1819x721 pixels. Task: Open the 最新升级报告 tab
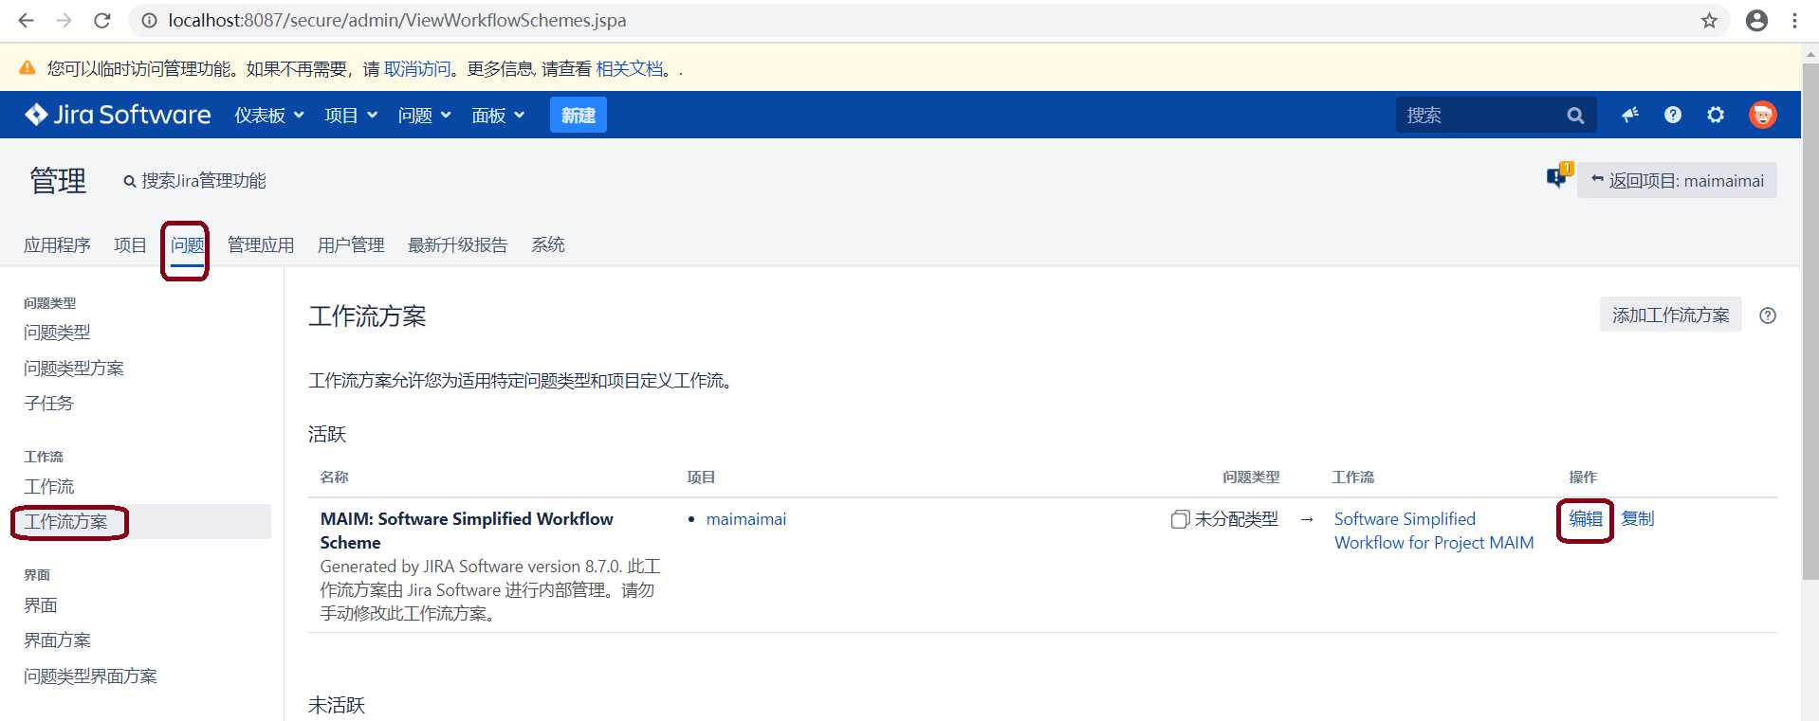457,244
